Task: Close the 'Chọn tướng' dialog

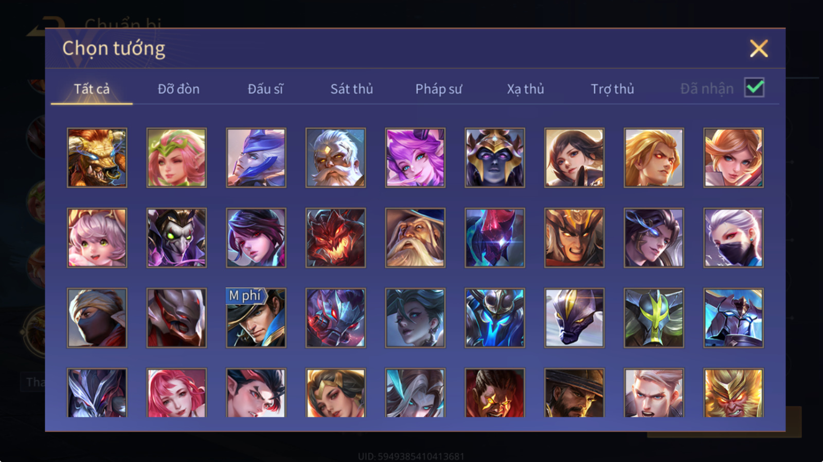Action: (759, 49)
